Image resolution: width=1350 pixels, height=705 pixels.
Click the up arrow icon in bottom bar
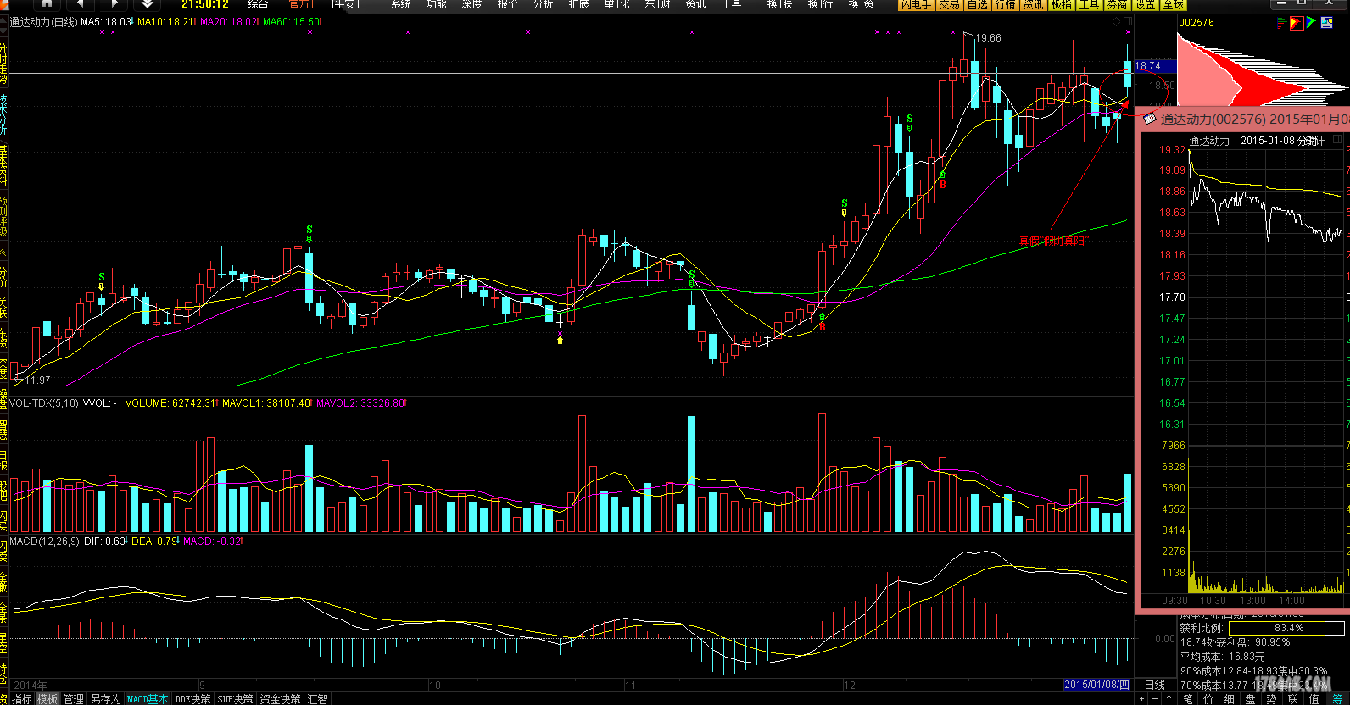click(1169, 699)
